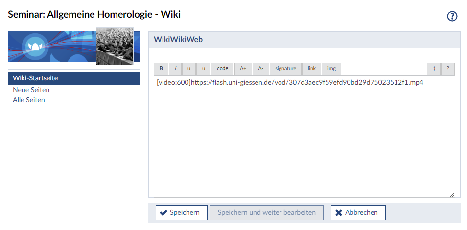Open the smiley picker button

pyautogui.click(x=434, y=68)
